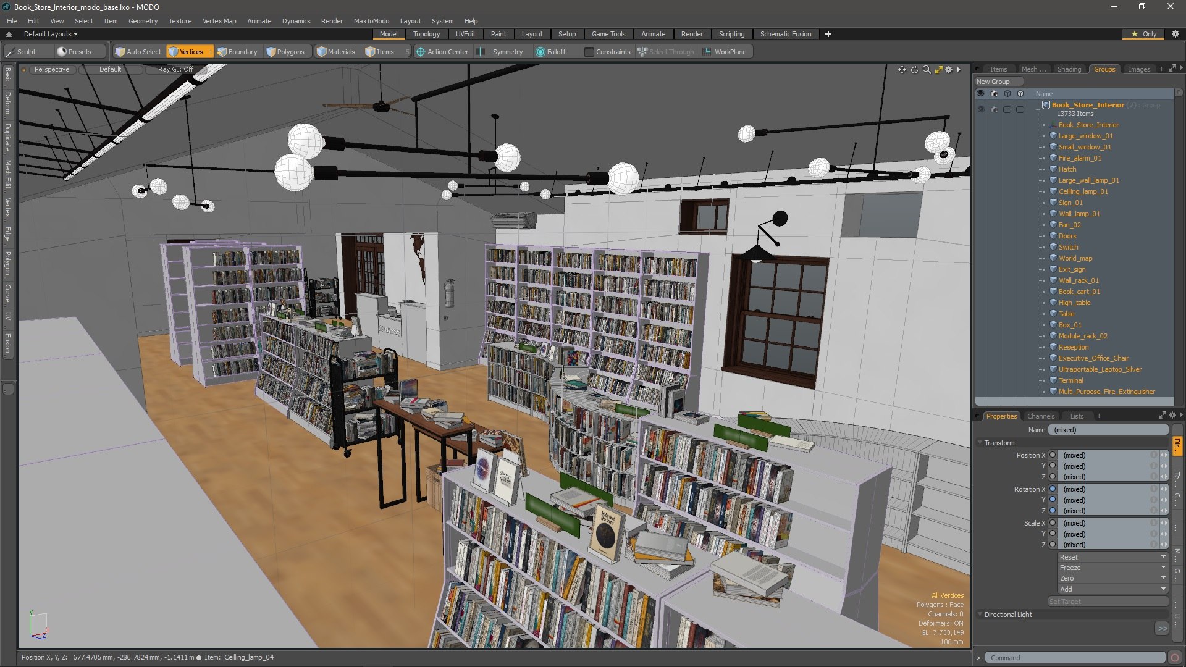1186x667 pixels.
Task: Toggle Rotation X channel keyframe dot
Action: click(1053, 489)
